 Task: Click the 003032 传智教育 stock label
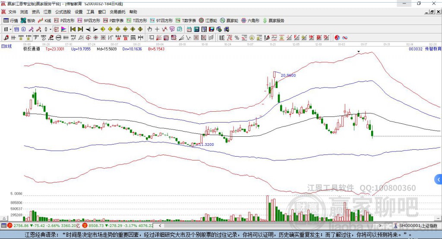[425, 49]
